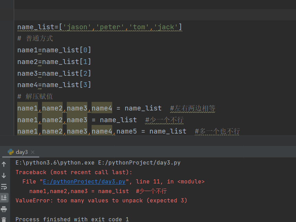Click the up-arrow icon in Run panel
The width and height of the screenshot is (296, 222).
pos(4,164)
